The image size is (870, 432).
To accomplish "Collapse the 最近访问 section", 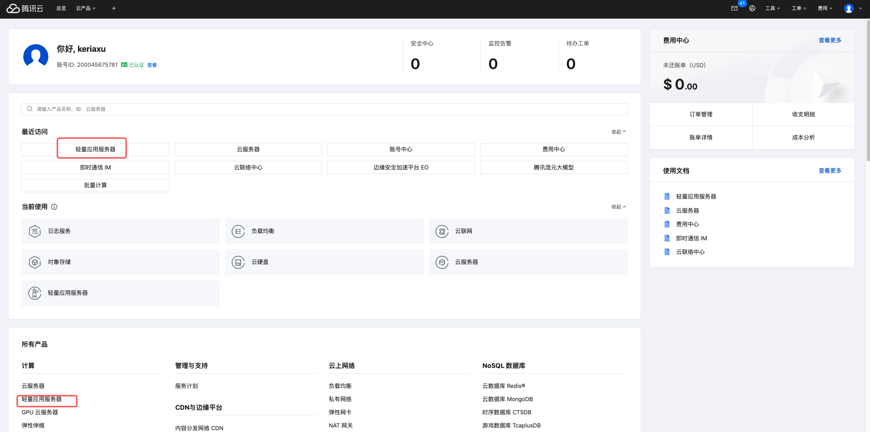I will pyautogui.click(x=619, y=132).
